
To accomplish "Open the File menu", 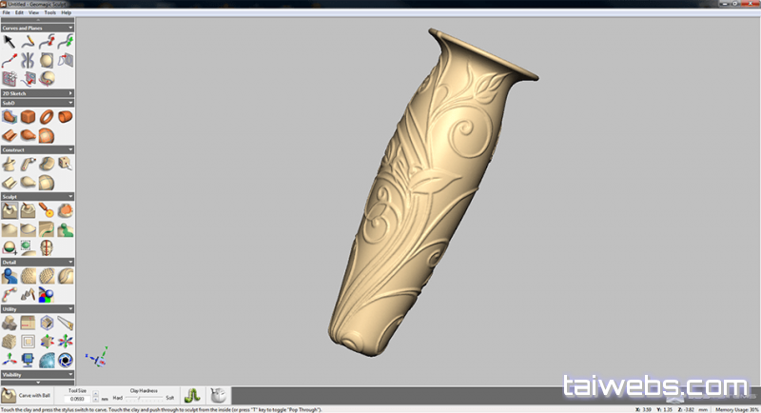I will coord(6,12).
